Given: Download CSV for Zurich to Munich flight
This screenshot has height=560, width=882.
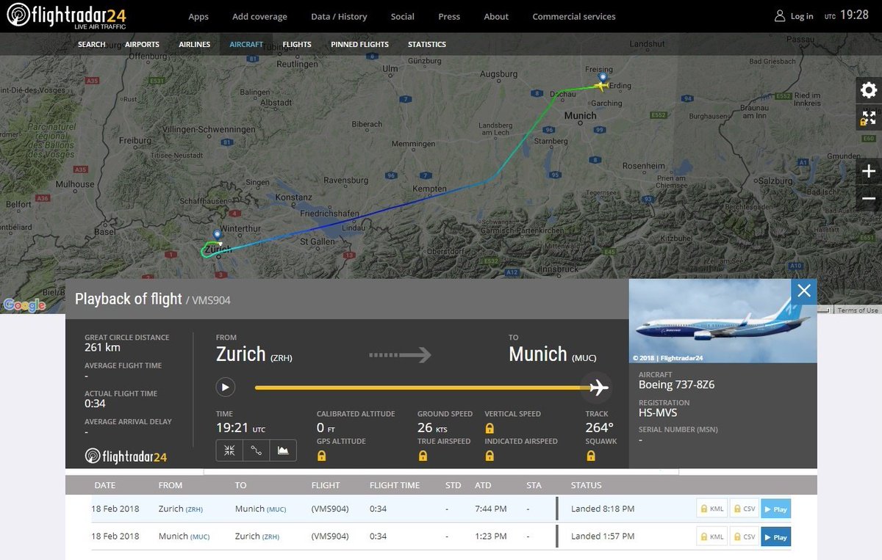Looking at the screenshot, I should click(745, 509).
